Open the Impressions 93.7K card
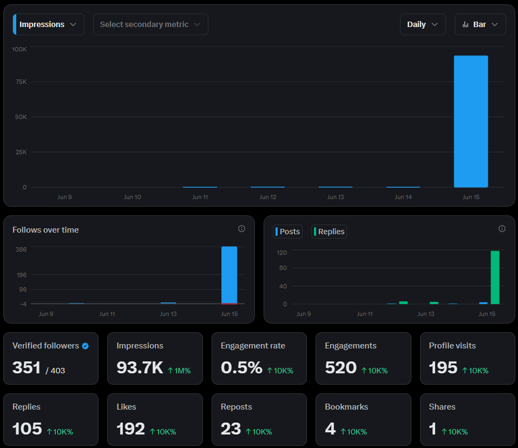Screen dimensions: 518x448 click(155, 359)
